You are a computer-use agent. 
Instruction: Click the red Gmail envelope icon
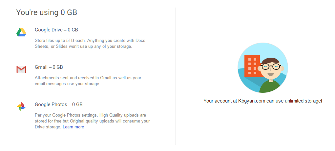21,69
